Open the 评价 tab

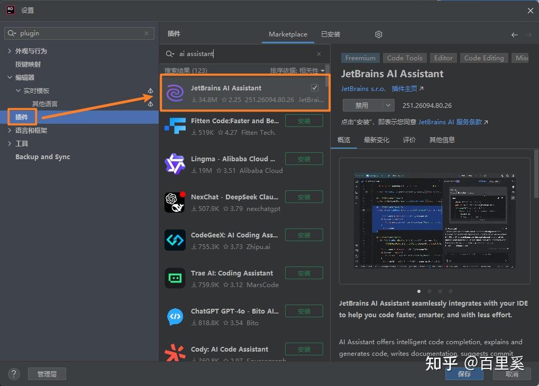point(409,140)
